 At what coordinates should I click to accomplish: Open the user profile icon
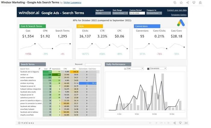pyautogui.click(x=200, y=2)
